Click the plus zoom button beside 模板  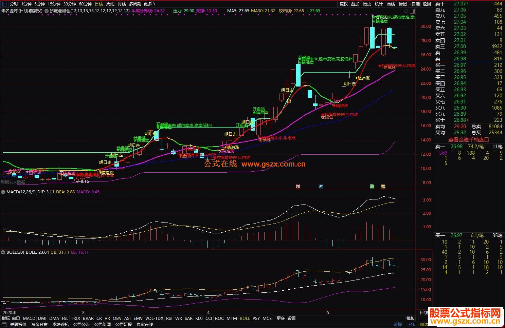[x=420, y=318]
